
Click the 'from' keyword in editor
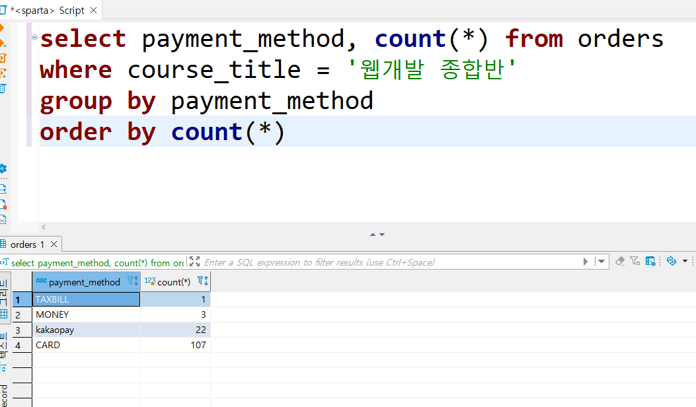534,38
